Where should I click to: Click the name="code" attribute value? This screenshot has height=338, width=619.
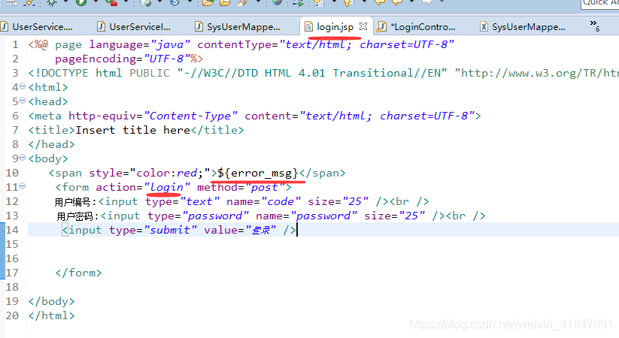(x=281, y=201)
